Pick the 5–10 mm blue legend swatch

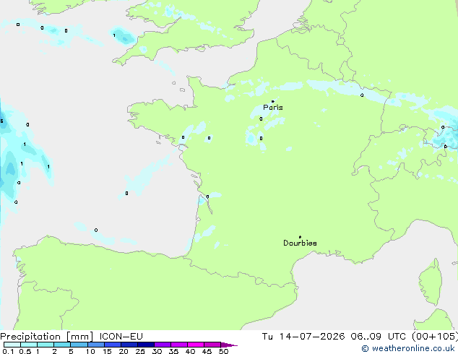tap(79, 345)
